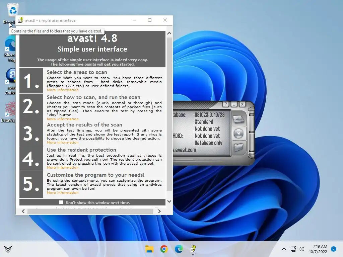Click the Use the resident protection heading
The height and width of the screenshot is (257, 343).
(x=81, y=150)
